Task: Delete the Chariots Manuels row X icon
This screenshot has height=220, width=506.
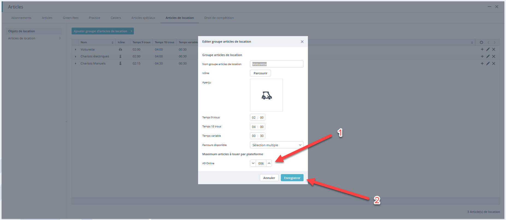Action: click(x=494, y=63)
